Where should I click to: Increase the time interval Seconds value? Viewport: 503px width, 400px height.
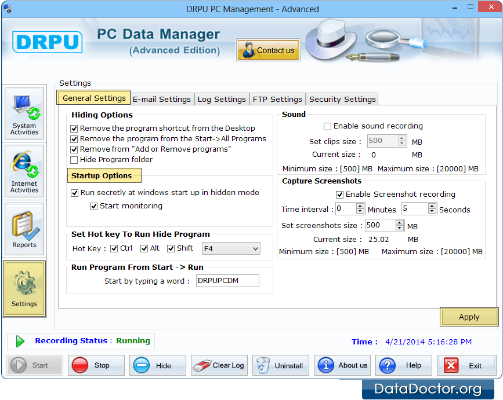click(x=432, y=206)
